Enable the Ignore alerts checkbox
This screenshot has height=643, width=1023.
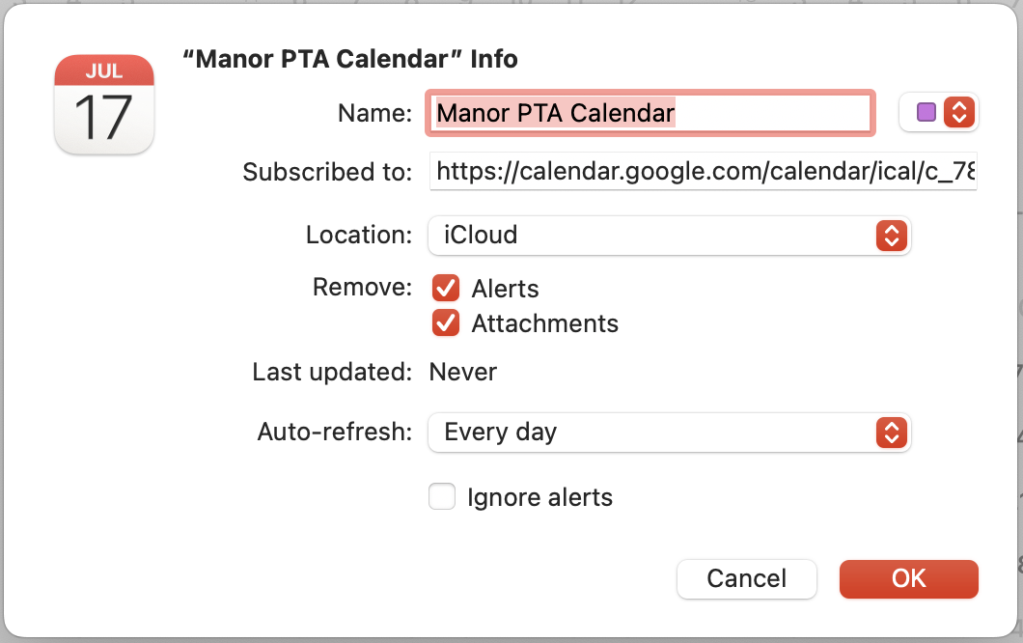pos(442,497)
